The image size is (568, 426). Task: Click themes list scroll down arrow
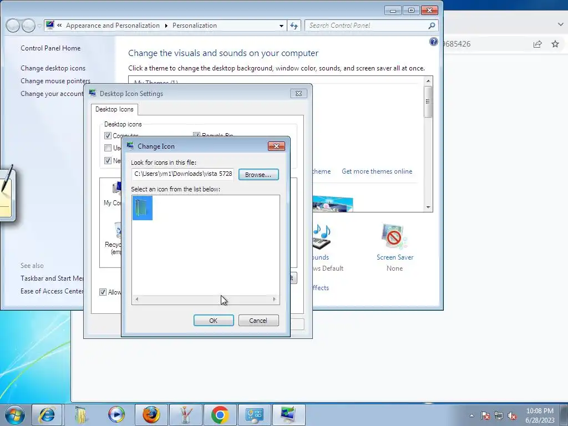428,207
